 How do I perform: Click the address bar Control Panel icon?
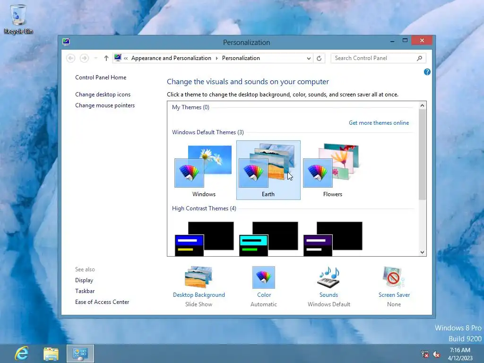118,58
